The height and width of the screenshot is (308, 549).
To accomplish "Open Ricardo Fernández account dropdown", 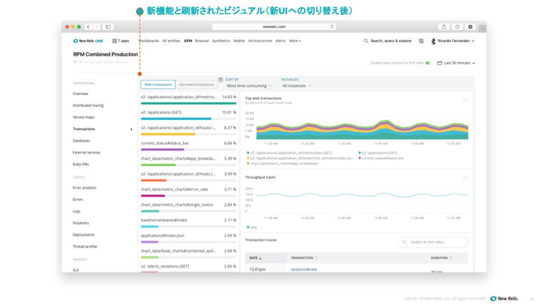I will click(456, 41).
